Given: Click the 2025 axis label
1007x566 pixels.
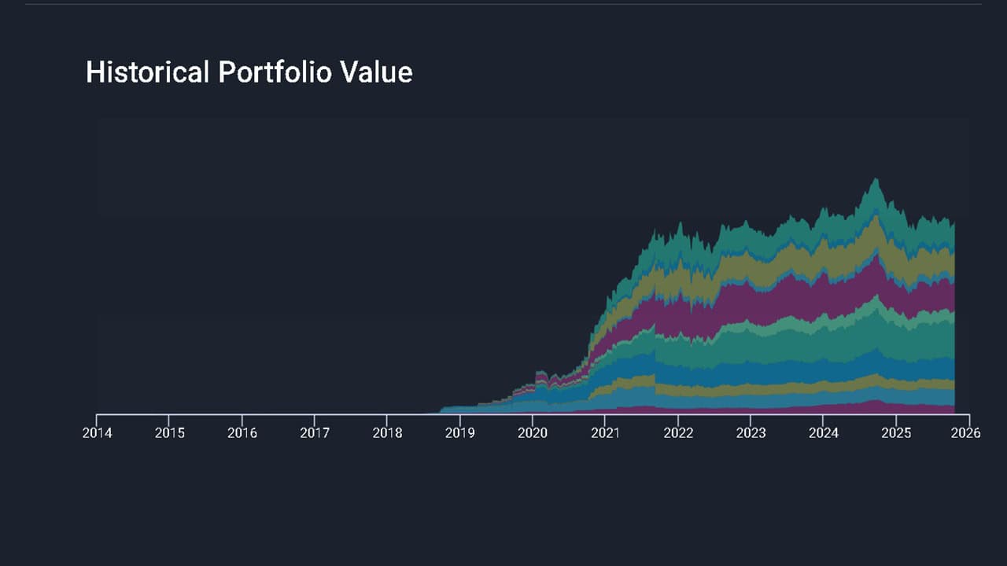Looking at the screenshot, I should 896,433.
